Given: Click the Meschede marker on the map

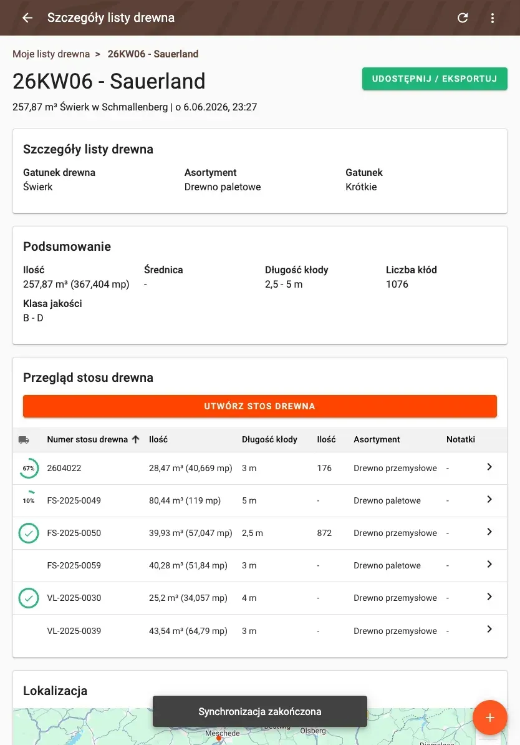Looking at the screenshot, I should pos(219,738).
